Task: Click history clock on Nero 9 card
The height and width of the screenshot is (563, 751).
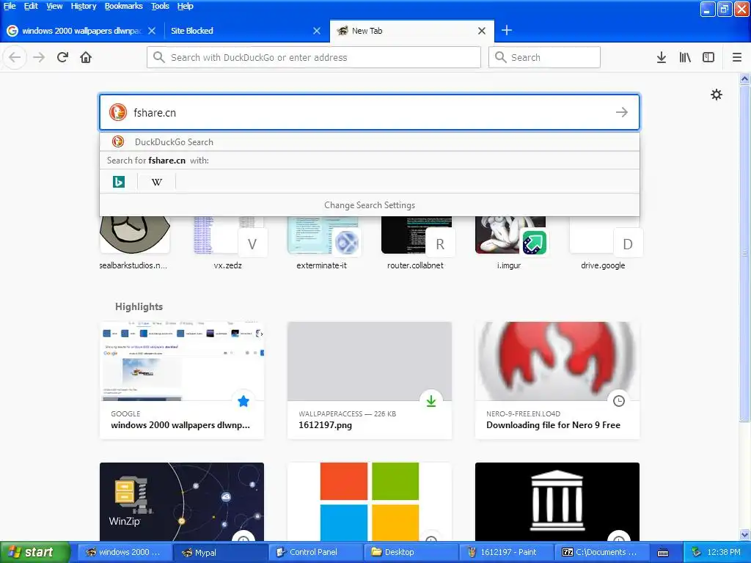Action: [x=619, y=401]
